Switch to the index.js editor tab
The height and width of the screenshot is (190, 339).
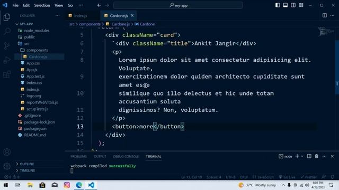pos(81,15)
